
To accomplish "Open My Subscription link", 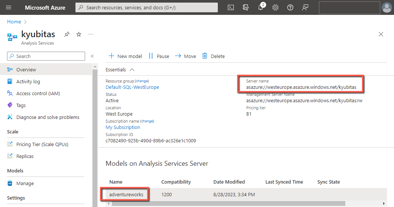I will tap(123, 127).
